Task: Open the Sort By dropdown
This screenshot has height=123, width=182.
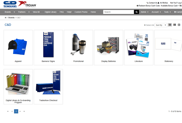Action: 161,25
